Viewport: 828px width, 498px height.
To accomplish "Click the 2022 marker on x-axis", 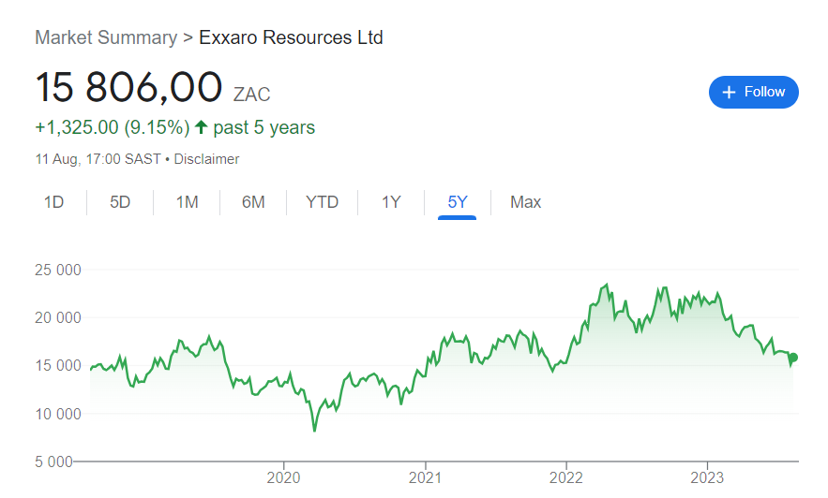I will (565, 476).
